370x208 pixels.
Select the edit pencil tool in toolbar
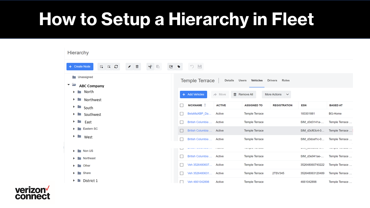129,66
